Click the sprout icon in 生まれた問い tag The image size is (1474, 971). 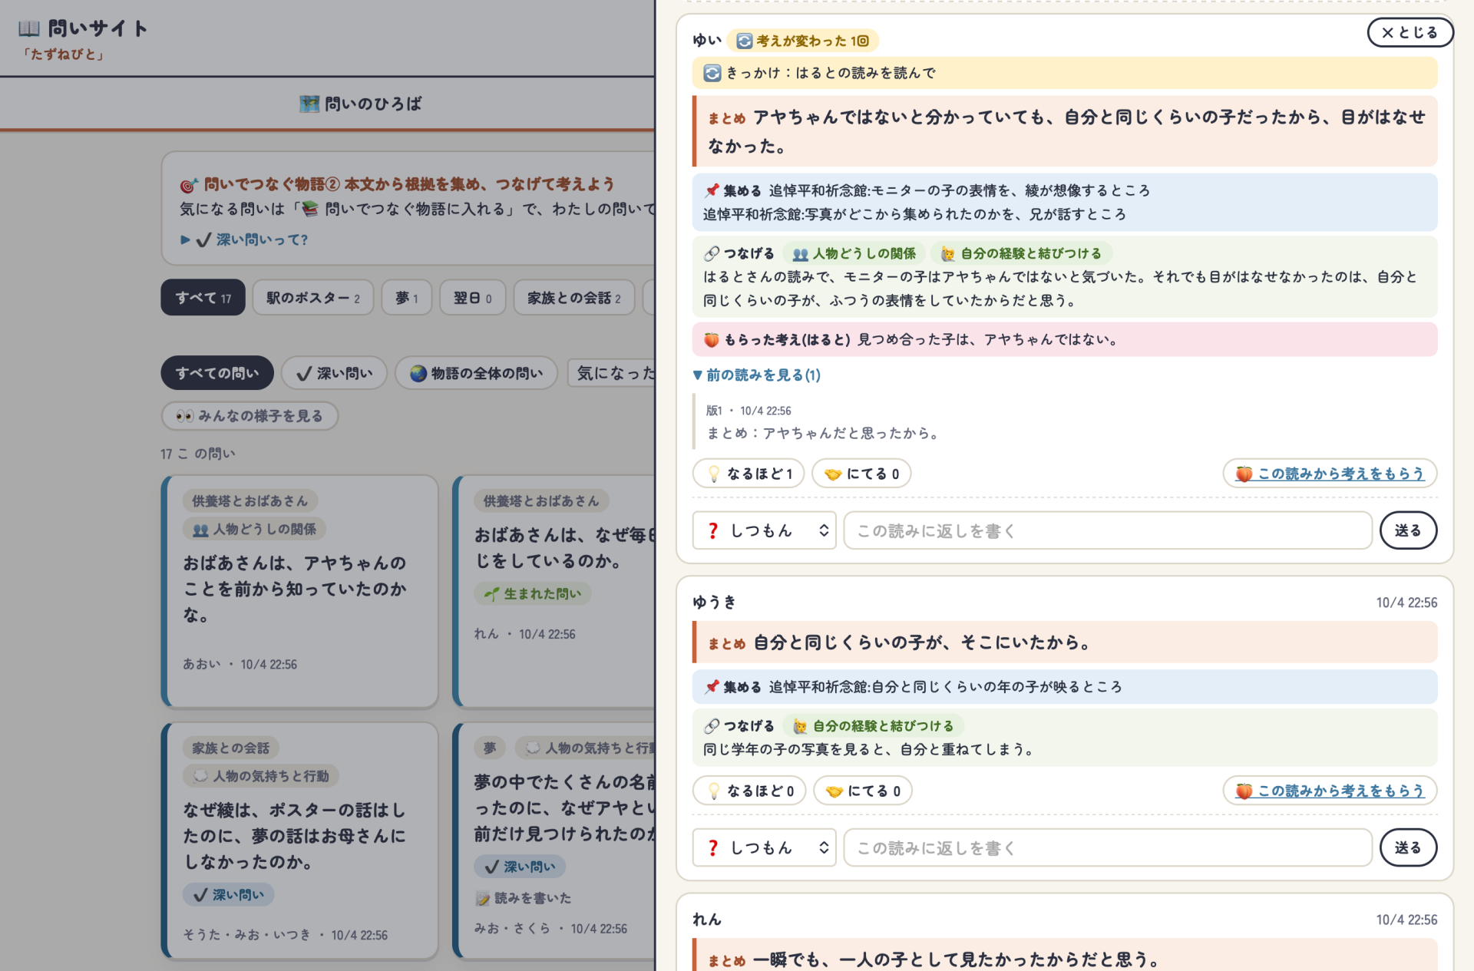coord(491,593)
